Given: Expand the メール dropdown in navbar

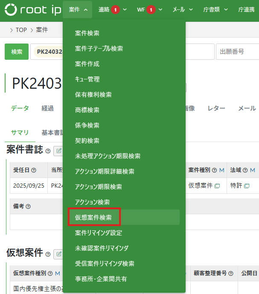Looking at the screenshot, I should [x=183, y=9].
